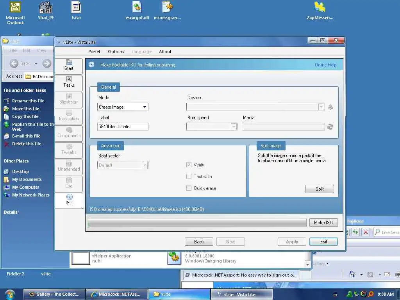Screen dimensions: 400x300
Task: Select the escargot.dll desktop file
Action: [x=137, y=11]
